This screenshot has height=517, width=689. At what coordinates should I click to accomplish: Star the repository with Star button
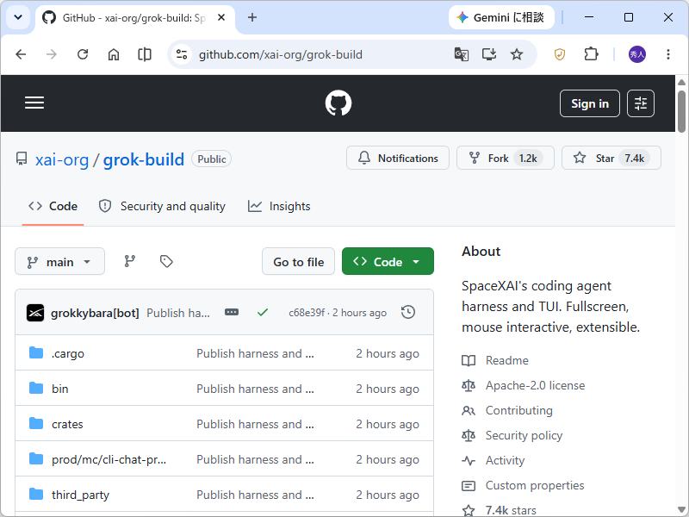611,158
